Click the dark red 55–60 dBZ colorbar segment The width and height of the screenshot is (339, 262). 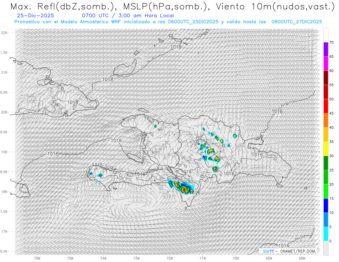click(x=326, y=78)
